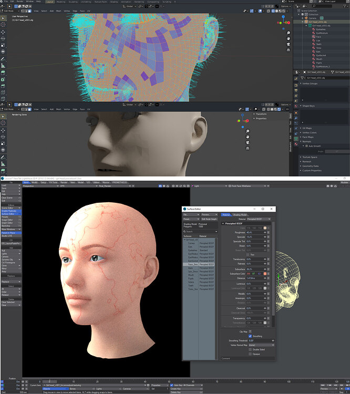Select the Face_Skin surface row
Screen dimensions: 350x394
point(199,264)
